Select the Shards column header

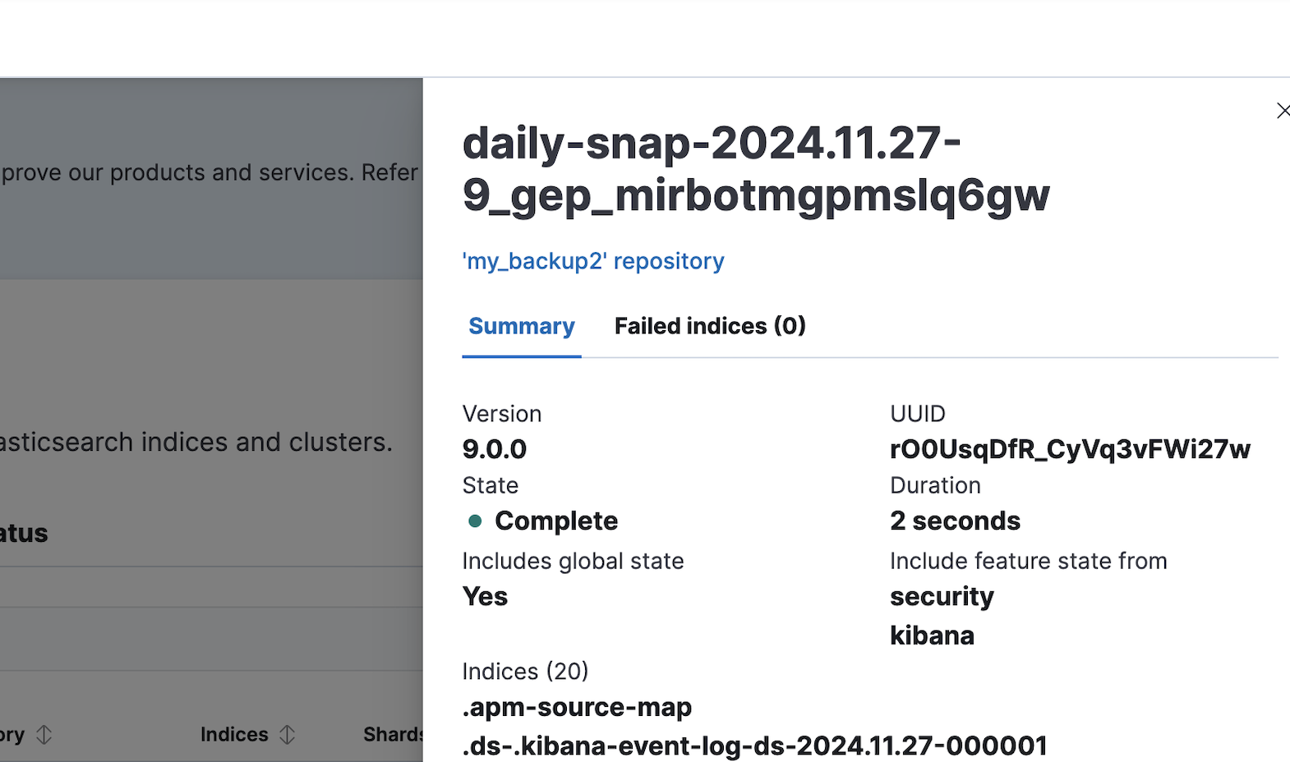tap(393, 734)
